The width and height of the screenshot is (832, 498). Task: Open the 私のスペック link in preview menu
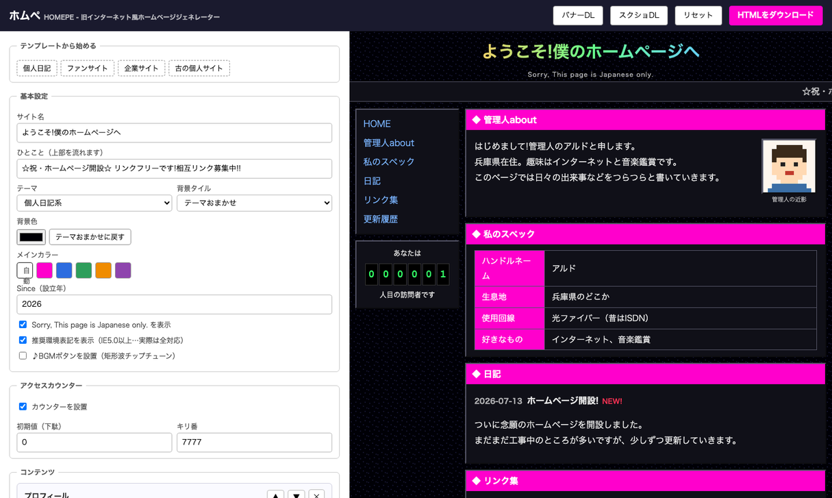389,162
